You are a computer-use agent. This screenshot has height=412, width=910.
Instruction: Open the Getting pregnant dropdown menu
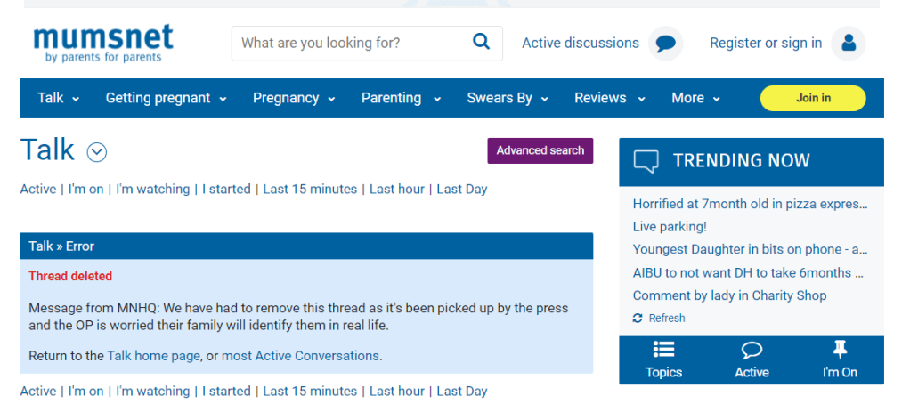tap(166, 98)
